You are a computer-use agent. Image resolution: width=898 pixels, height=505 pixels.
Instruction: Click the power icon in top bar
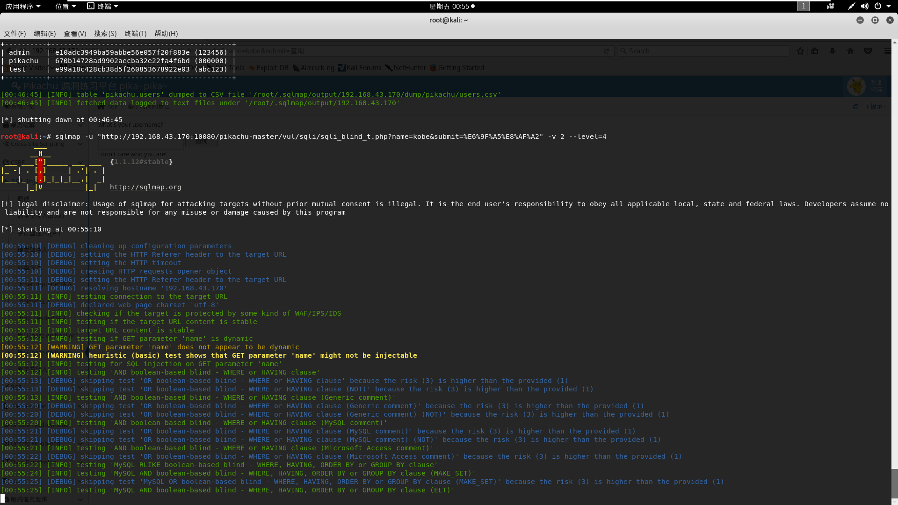click(878, 6)
